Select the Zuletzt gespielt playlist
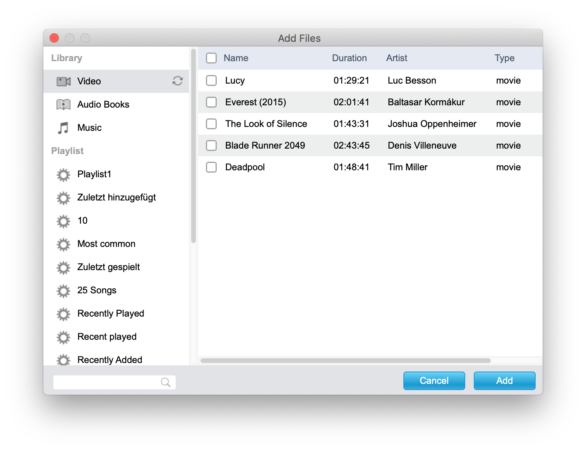586x452 pixels. tap(116, 267)
